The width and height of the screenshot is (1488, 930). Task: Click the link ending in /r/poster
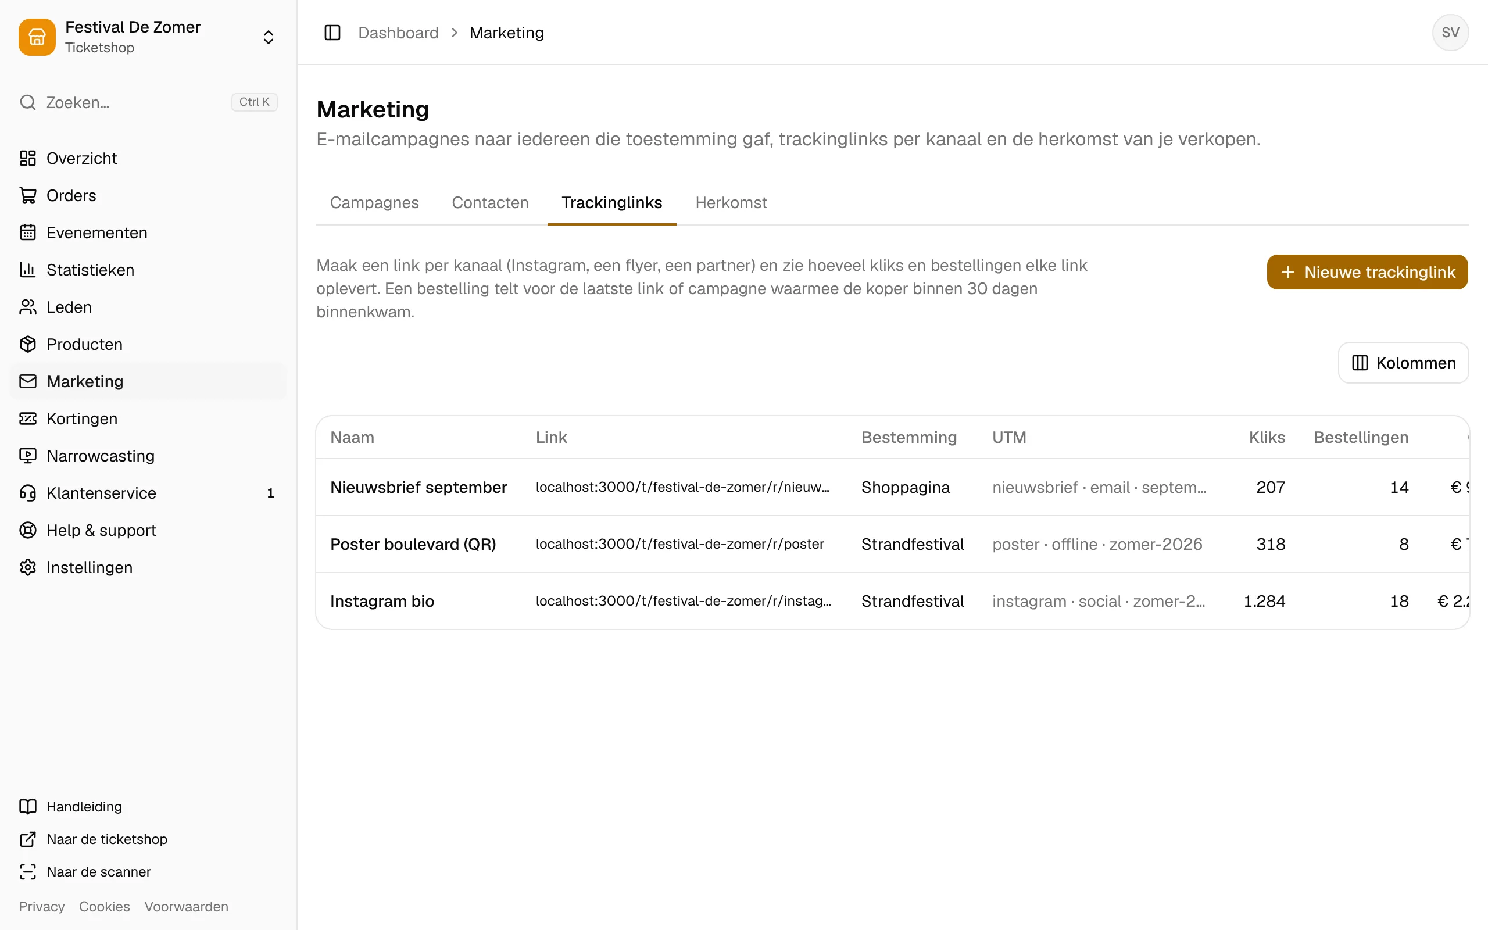pyautogui.click(x=679, y=543)
